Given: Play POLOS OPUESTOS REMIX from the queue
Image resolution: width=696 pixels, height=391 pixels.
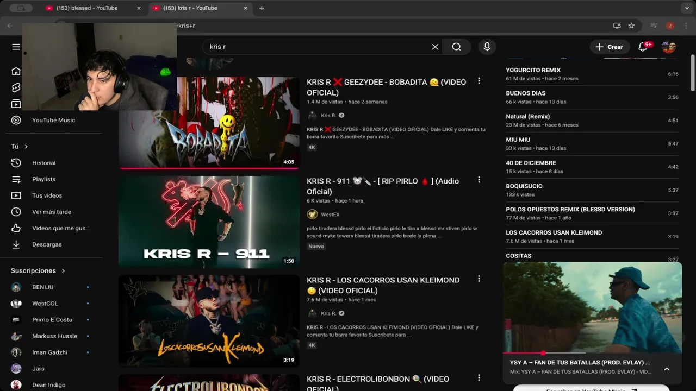Looking at the screenshot, I should [x=592, y=213].
